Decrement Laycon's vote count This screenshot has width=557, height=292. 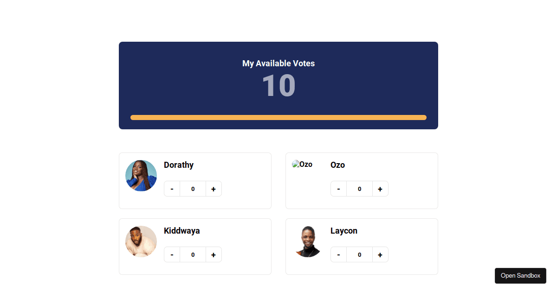coord(338,254)
